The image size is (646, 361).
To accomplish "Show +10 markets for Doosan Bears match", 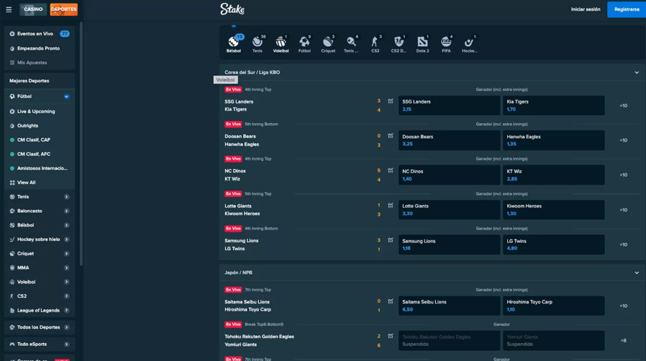I will (623, 140).
